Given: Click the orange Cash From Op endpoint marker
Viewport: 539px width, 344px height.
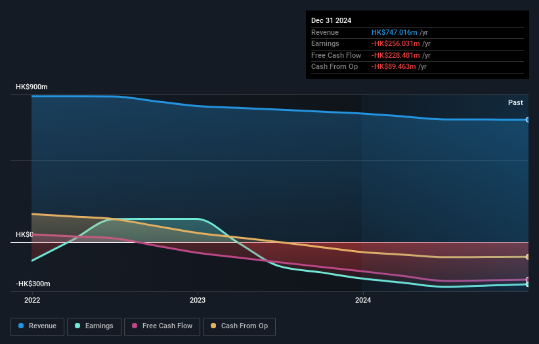Looking at the screenshot, I should 527,257.
